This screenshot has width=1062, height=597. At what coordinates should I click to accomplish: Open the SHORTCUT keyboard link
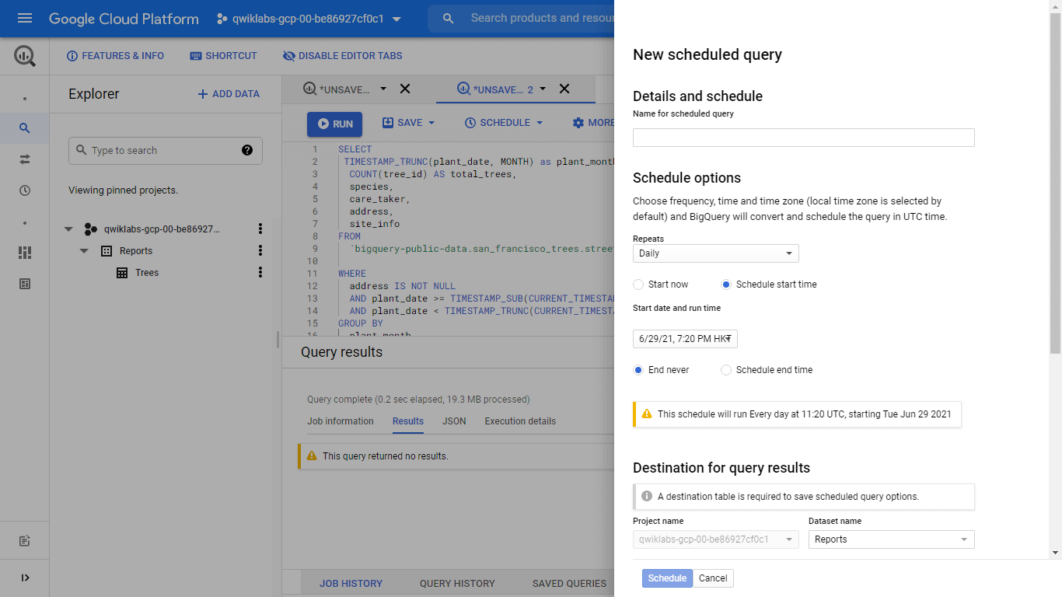click(x=223, y=56)
